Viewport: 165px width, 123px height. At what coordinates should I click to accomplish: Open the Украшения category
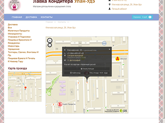(14, 49)
